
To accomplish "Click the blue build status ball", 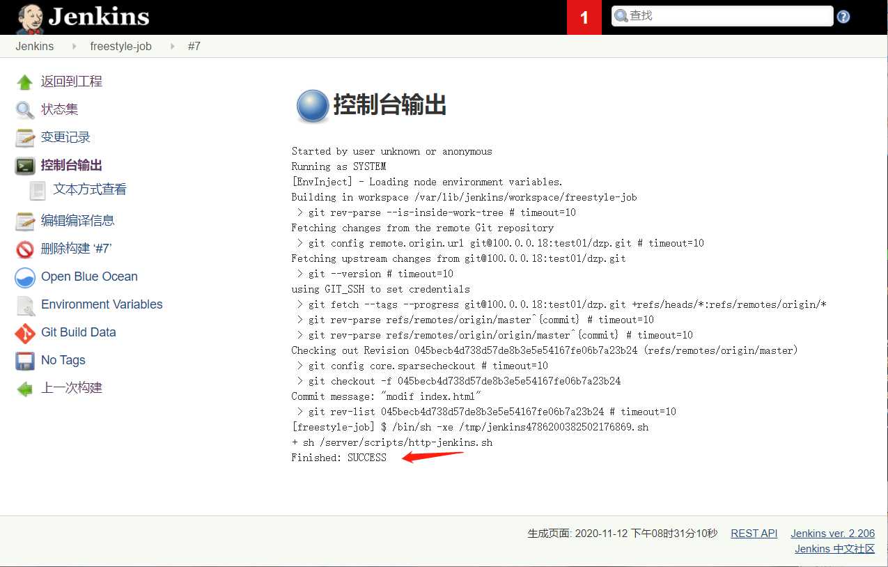I will point(312,106).
